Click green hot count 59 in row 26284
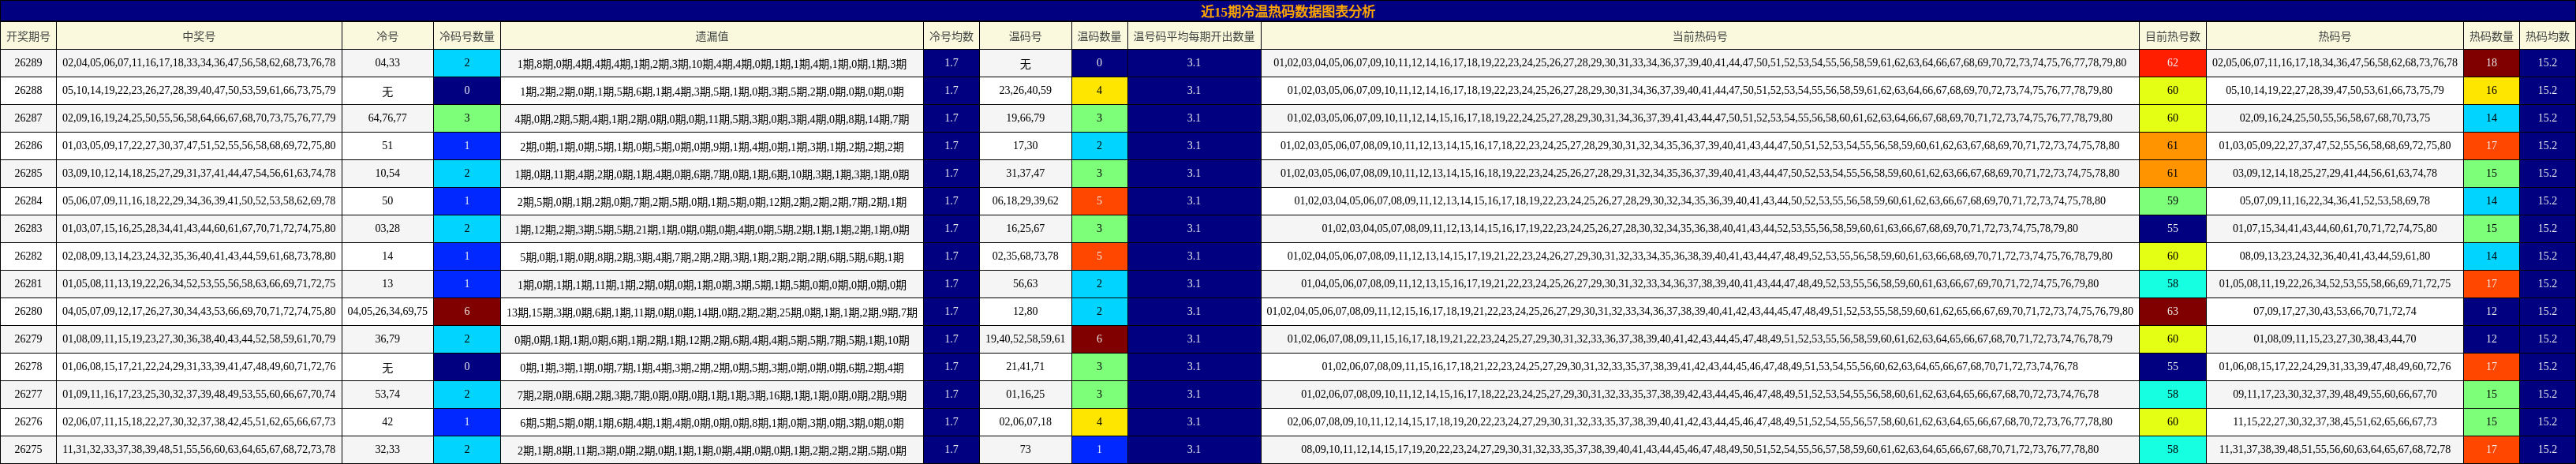 click(2172, 201)
